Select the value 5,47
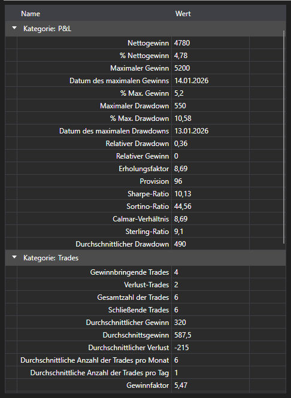 coord(181,385)
